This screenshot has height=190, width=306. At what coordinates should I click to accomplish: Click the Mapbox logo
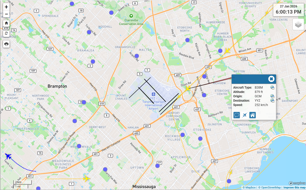coord(297,183)
